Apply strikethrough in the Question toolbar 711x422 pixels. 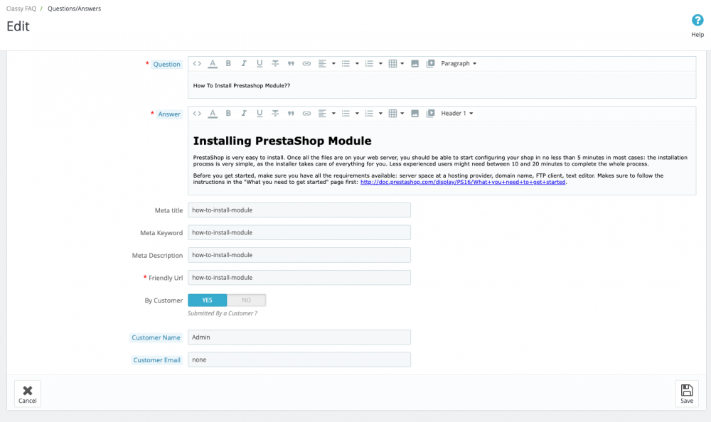(x=275, y=63)
